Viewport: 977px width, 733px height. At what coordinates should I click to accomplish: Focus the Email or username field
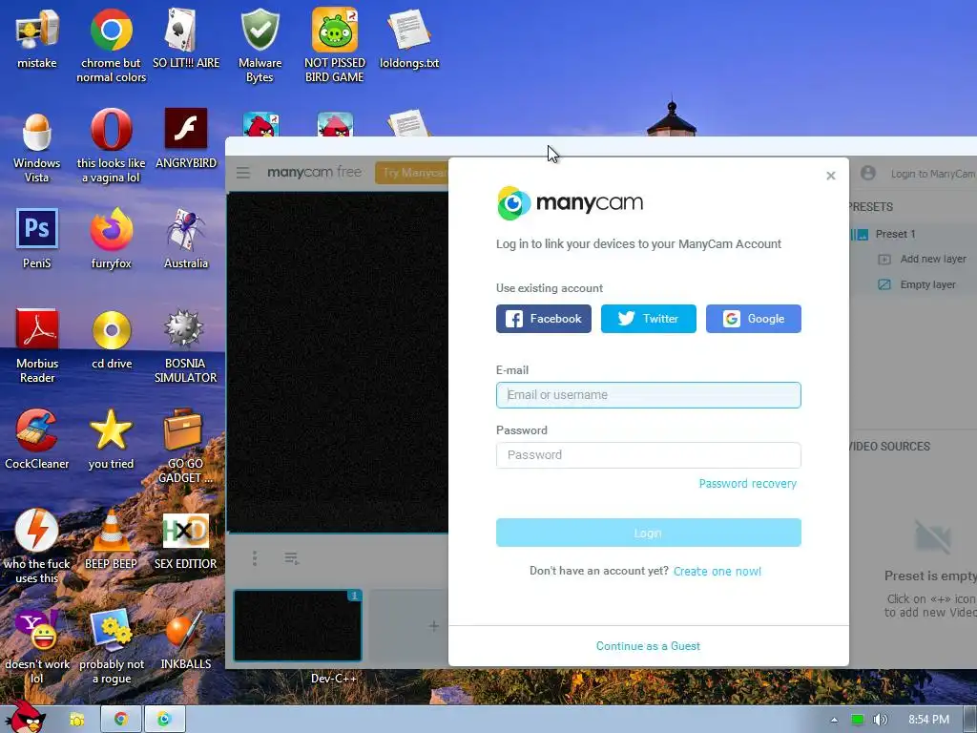tap(648, 395)
